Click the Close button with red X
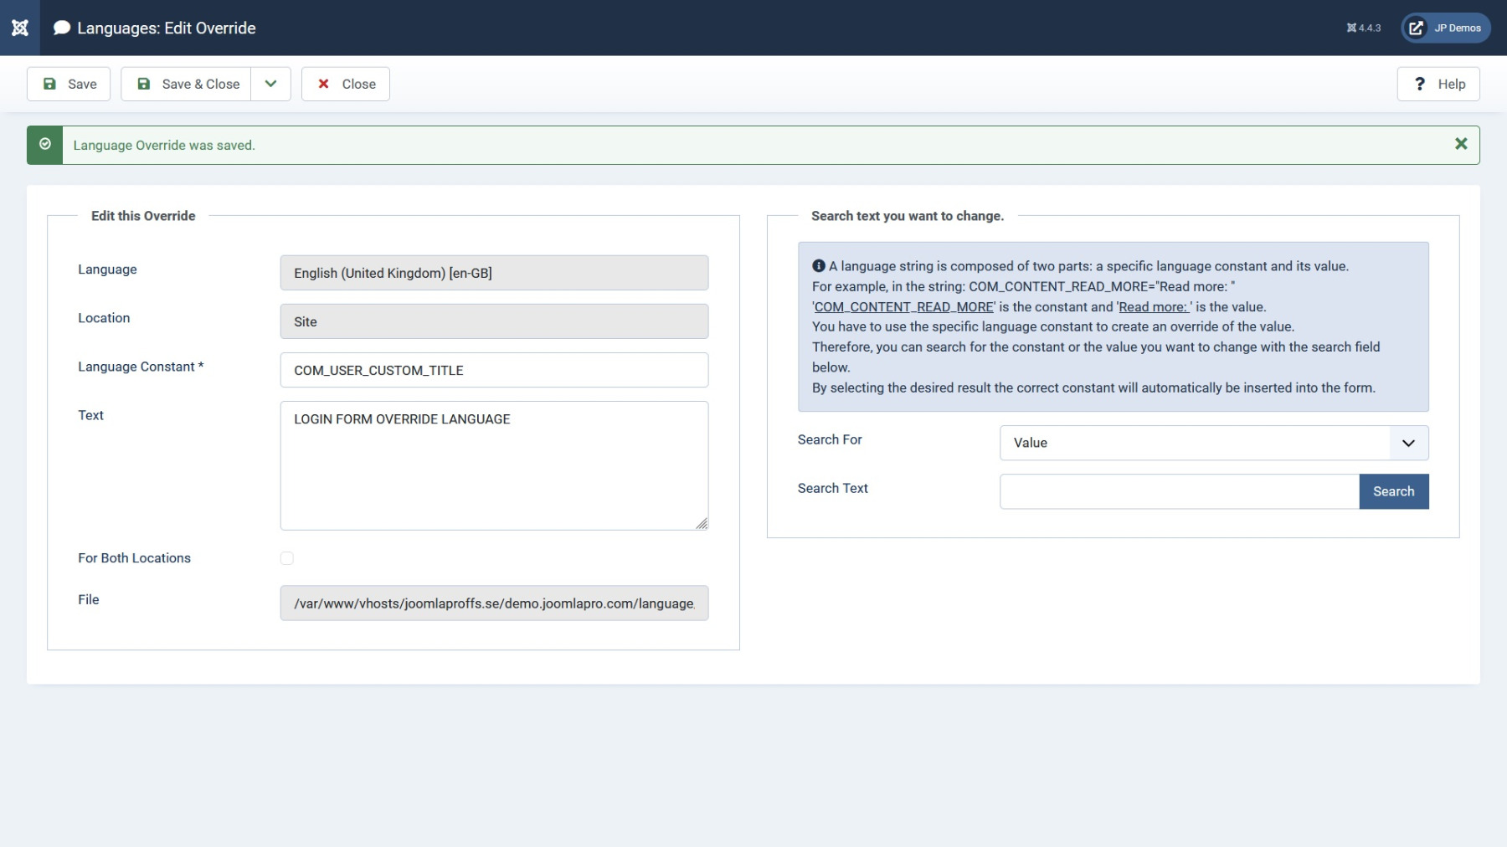1507x847 pixels. pyautogui.click(x=346, y=84)
